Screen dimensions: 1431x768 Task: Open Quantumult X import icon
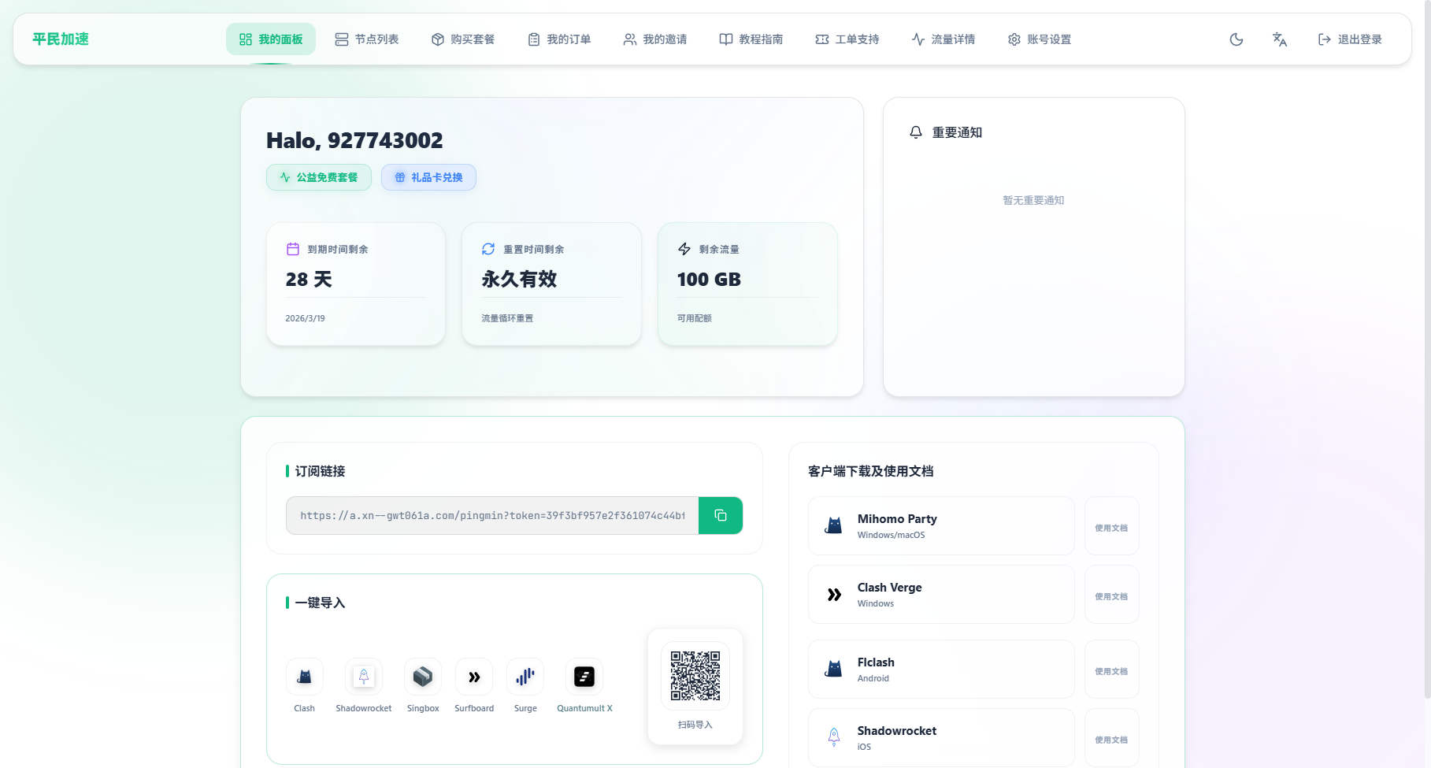584,677
